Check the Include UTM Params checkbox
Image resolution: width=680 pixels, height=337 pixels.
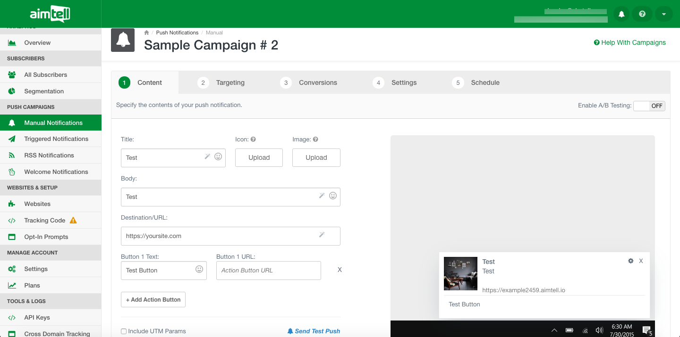[124, 331]
